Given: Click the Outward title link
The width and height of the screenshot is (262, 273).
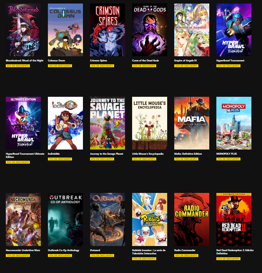Looking at the screenshot, I should pyautogui.click(x=95, y=250).
